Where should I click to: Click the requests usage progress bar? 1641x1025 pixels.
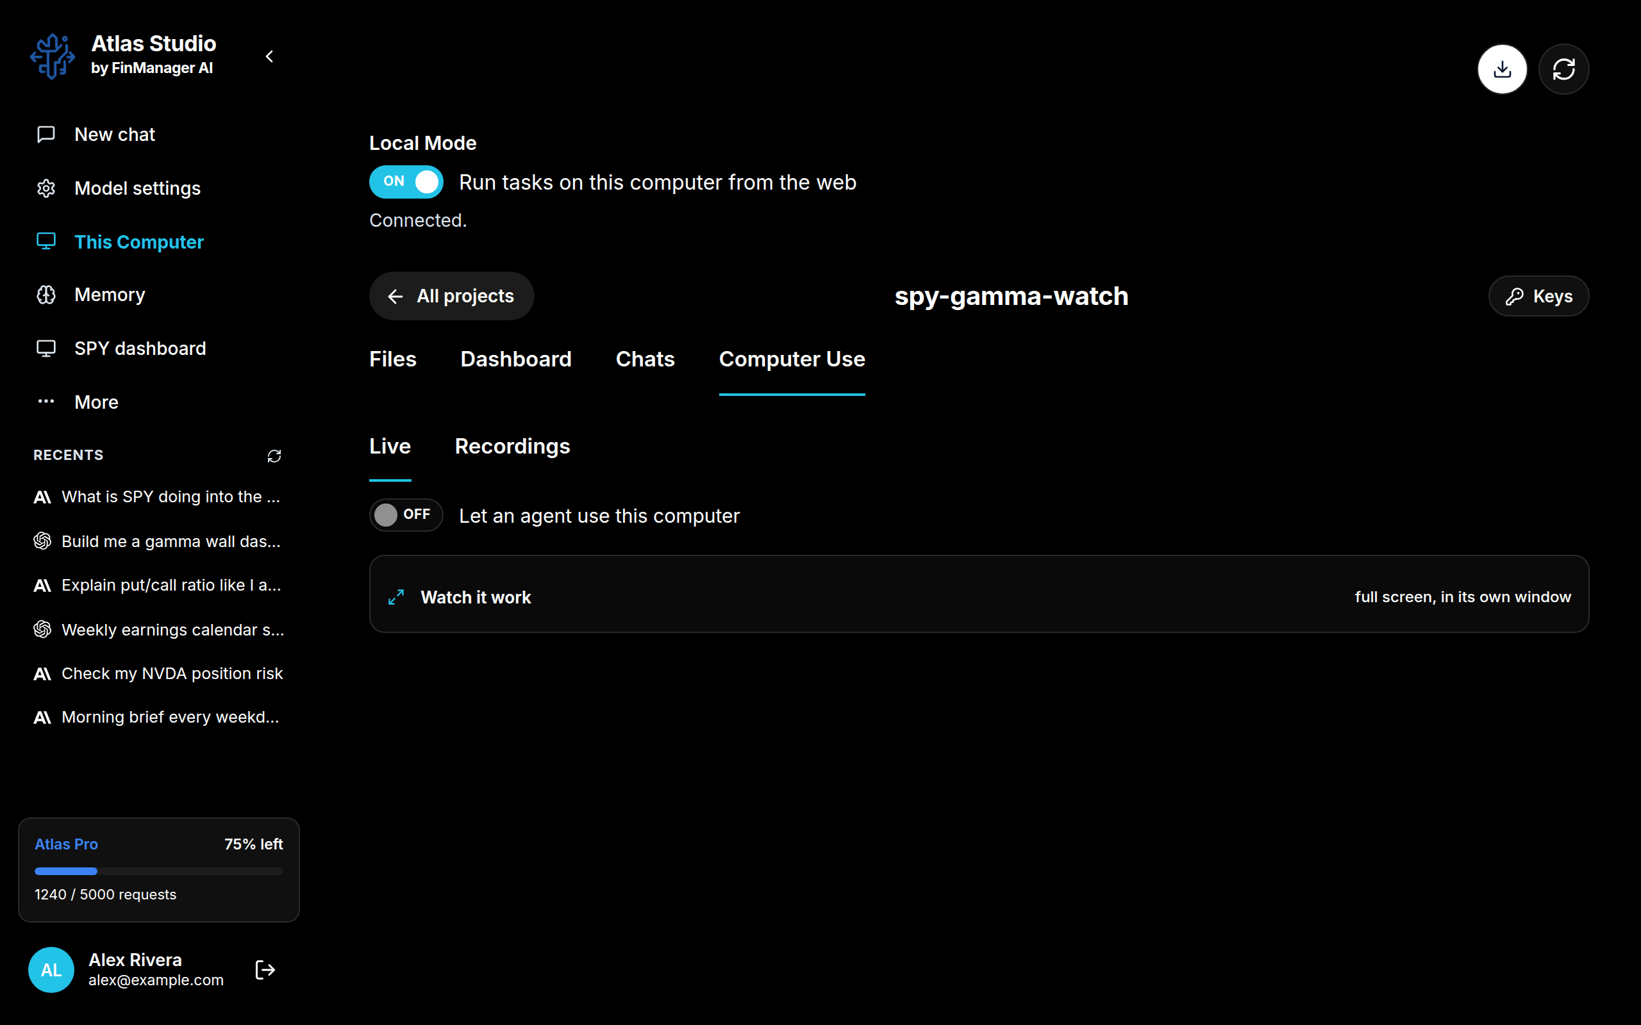(159, 871)
